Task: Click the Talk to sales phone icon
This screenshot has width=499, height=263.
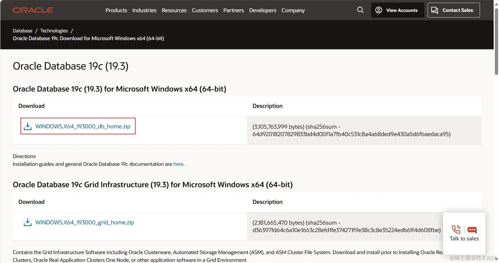Action: click(x=456, y=229)
